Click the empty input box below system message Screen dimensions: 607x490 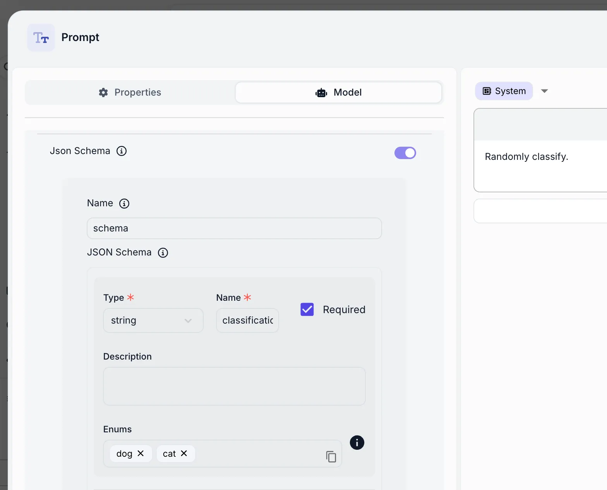click(540, 211)
